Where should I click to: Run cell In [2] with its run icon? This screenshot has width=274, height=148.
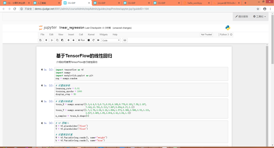pyautogui.click(x=42, y=86)
